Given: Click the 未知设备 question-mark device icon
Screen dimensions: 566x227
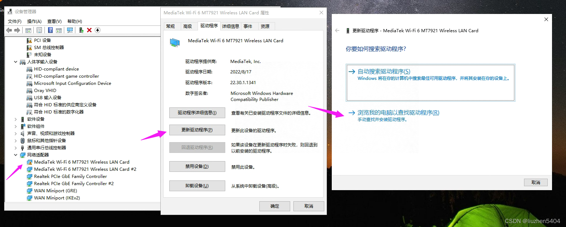Looking at the screenshot, I should click(29, 55).
